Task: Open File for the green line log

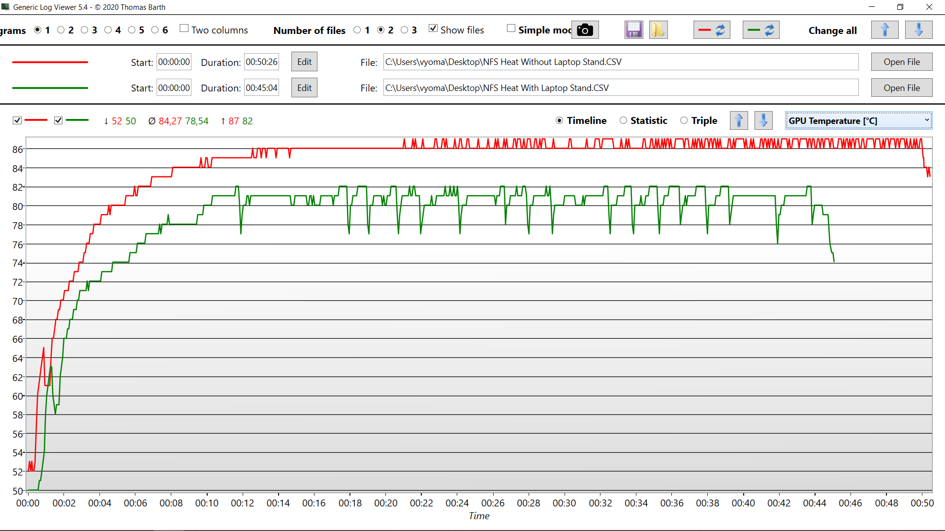Action: (x=902, y=88)
